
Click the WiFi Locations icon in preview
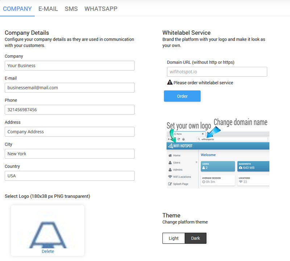pyautogui.click(x=170, y=177)
